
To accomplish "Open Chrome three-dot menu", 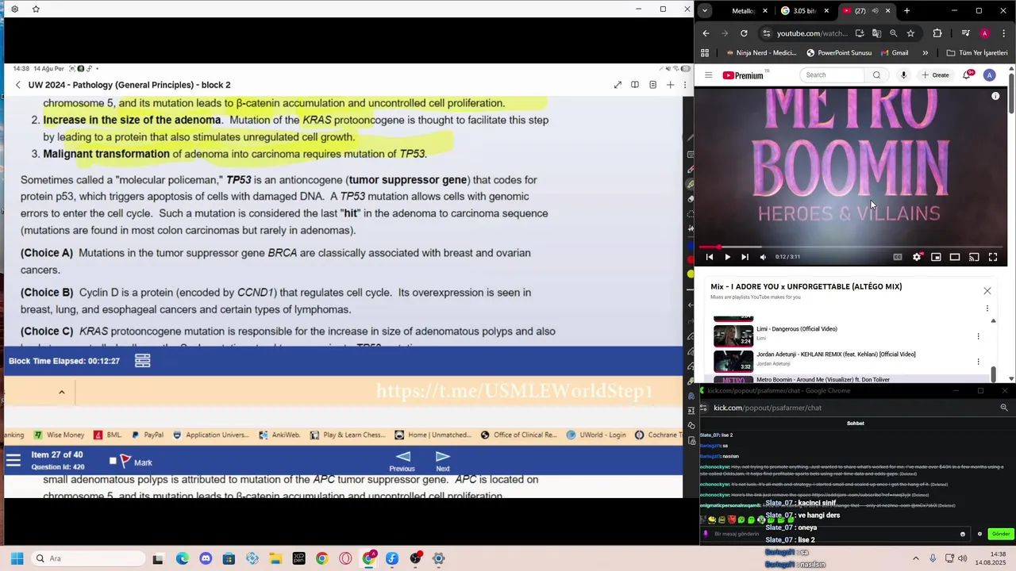I will coord(1003,33).
